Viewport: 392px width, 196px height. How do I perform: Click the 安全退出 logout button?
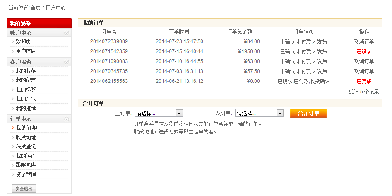tap(24, 189)
